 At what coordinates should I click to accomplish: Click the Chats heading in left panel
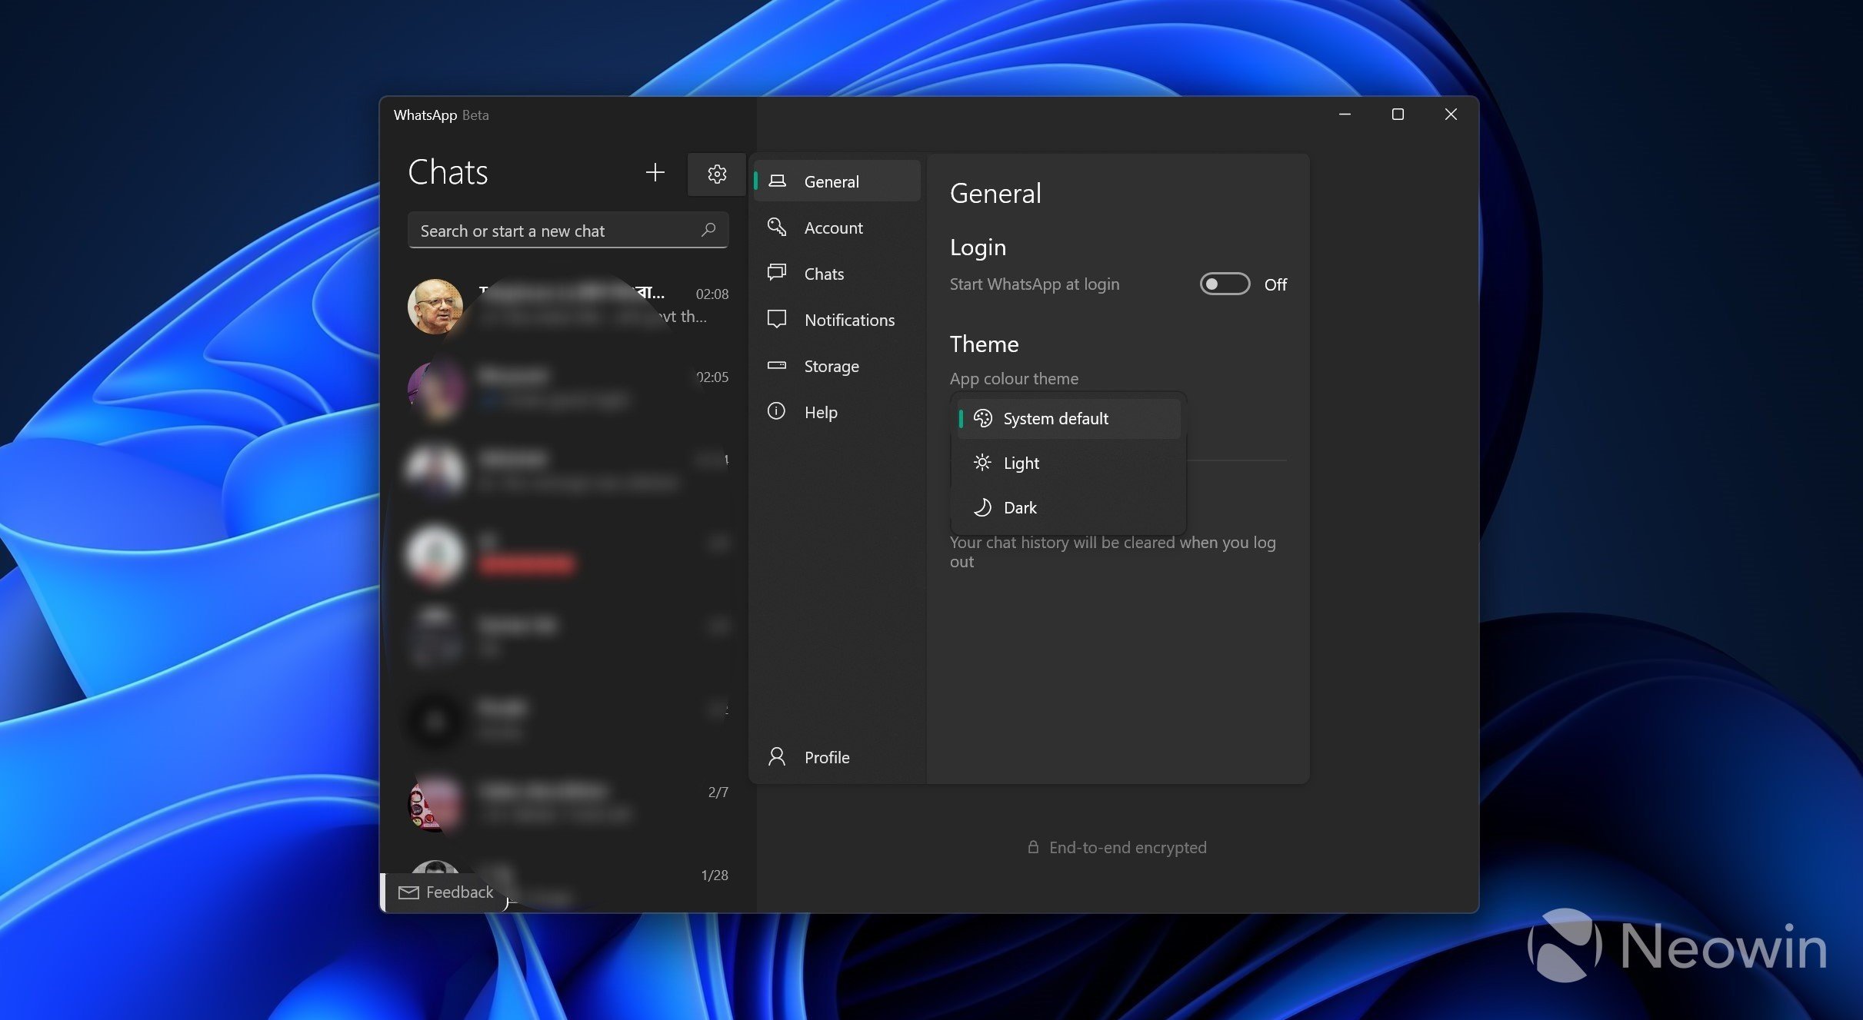pyautogui.click(x=448, y=172)
